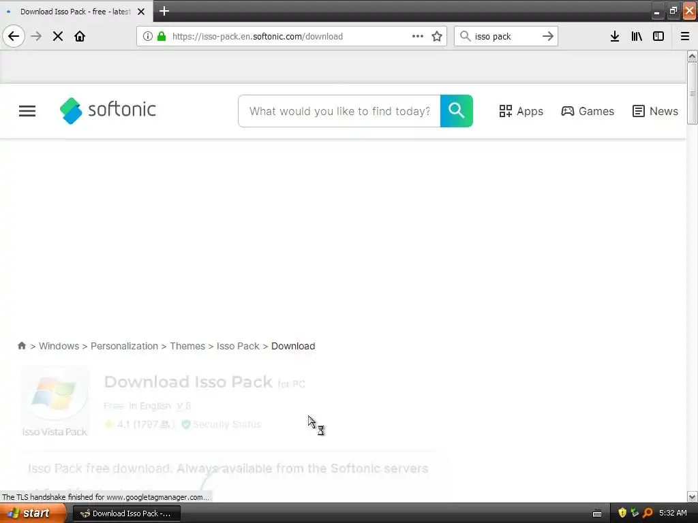Click the green padlock security icon

(x=162, y=36)
